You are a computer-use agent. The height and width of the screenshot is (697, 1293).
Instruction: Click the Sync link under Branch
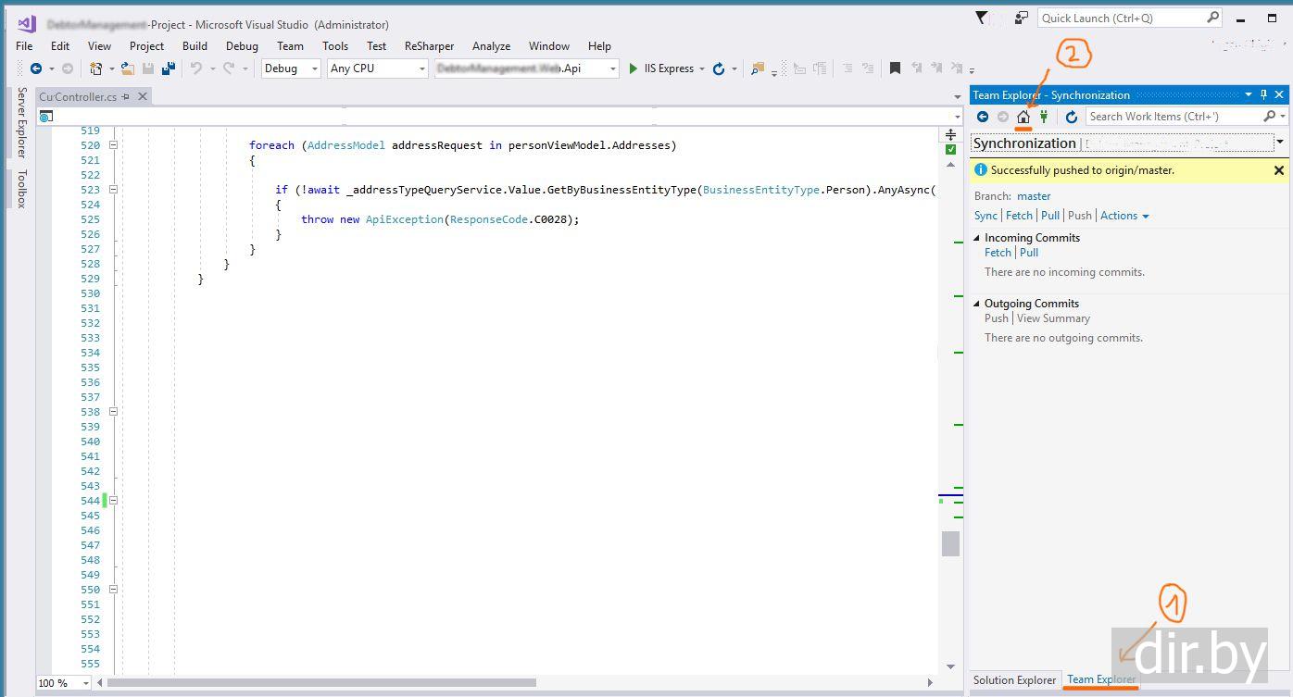[x=985, y=216]
